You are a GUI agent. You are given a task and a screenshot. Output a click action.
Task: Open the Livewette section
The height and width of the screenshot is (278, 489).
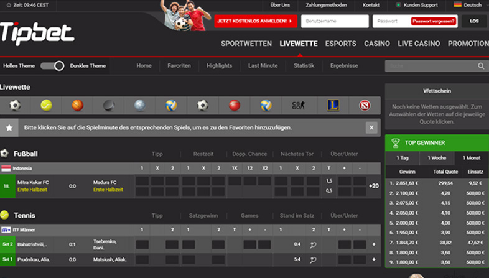[299, 44]
